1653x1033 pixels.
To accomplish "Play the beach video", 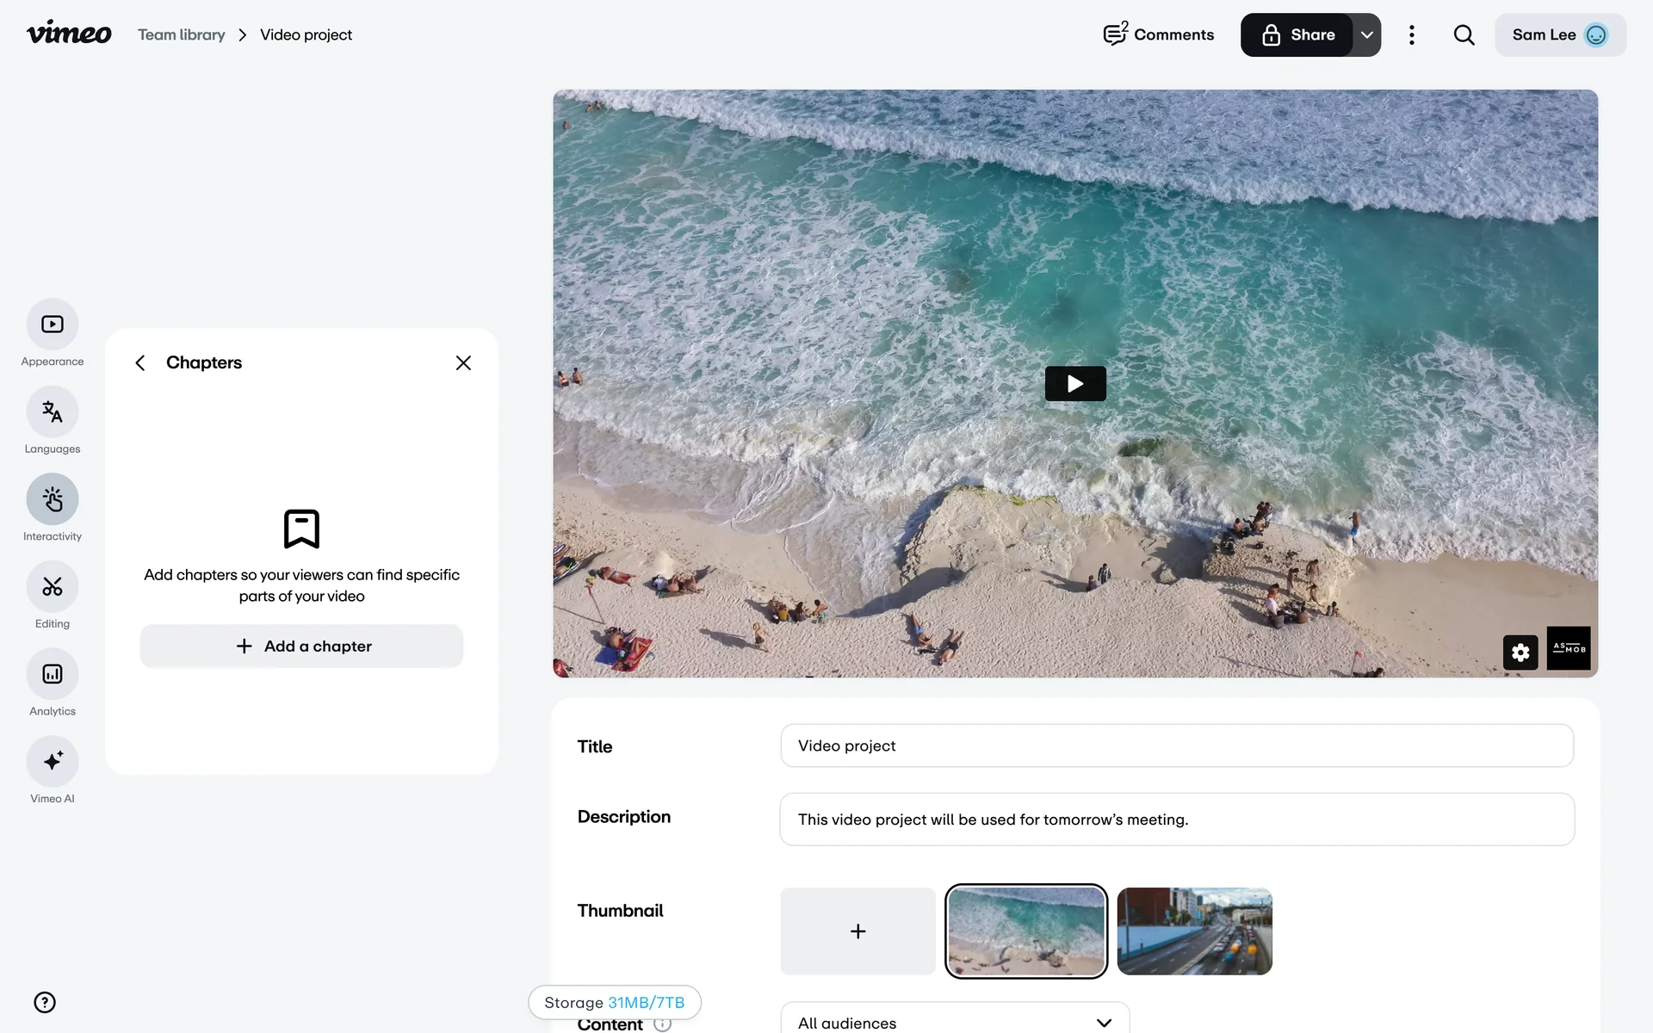I will [1075, 384].
